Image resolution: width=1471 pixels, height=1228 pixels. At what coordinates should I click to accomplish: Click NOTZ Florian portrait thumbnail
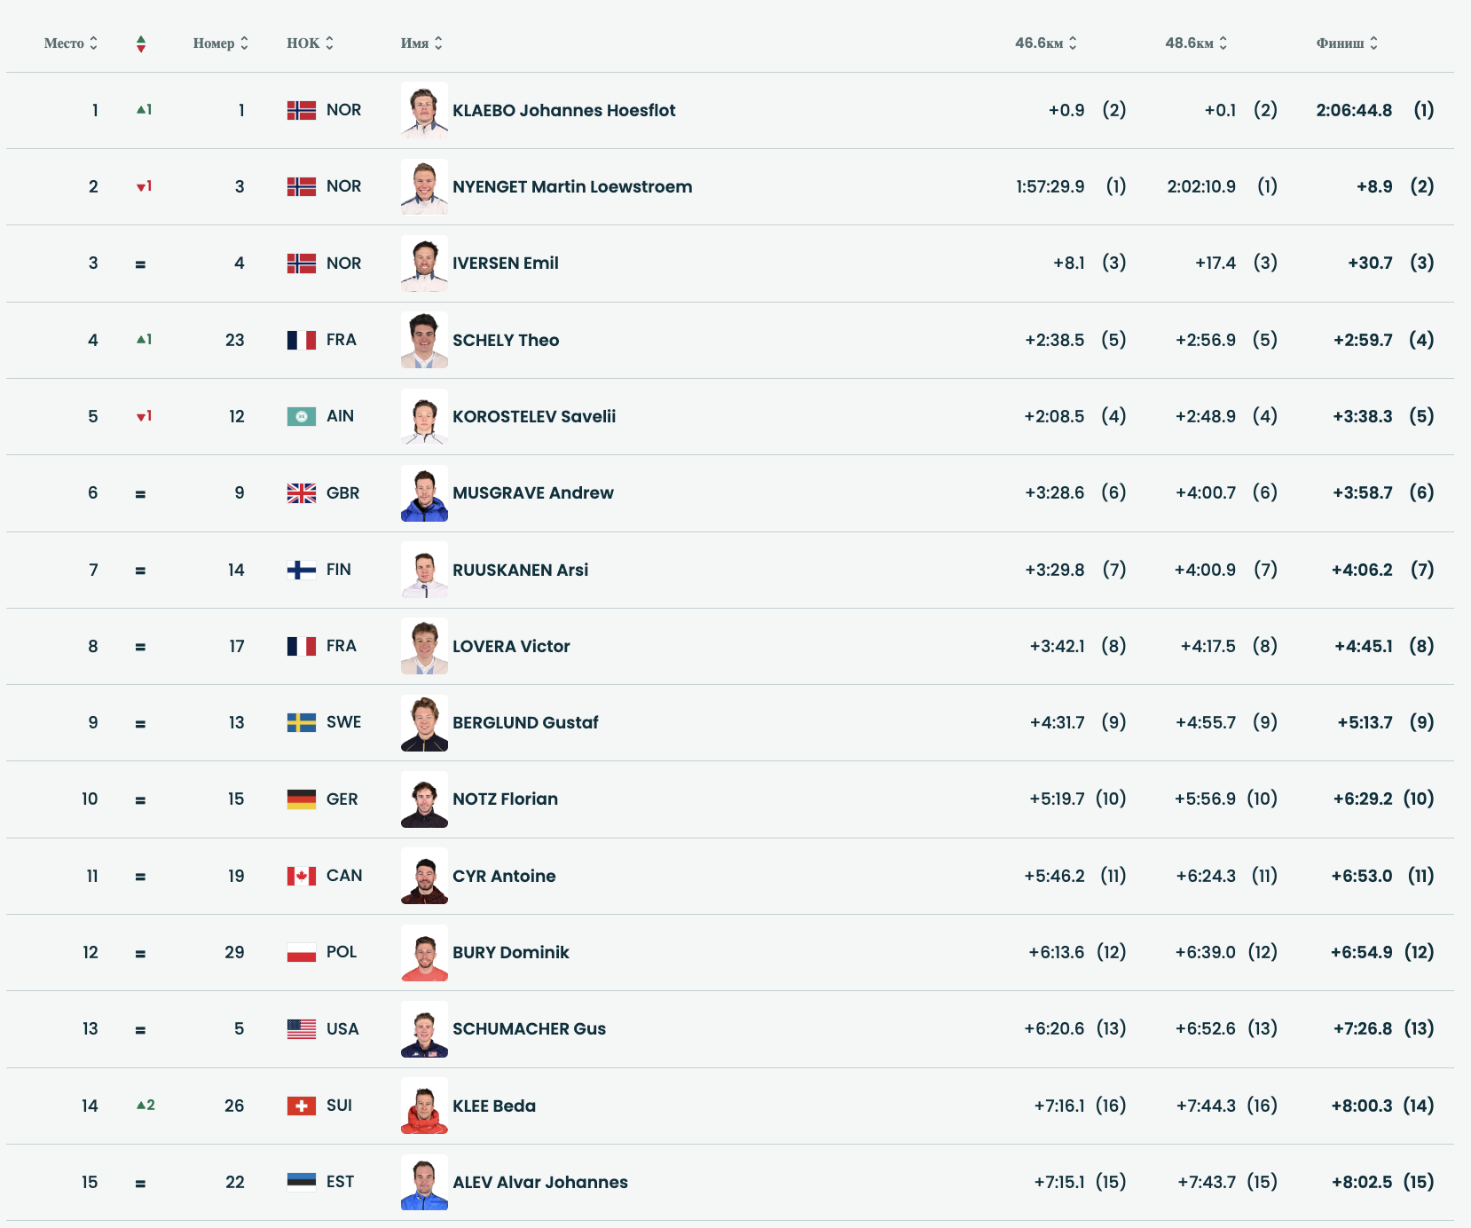tap(424, 799)
